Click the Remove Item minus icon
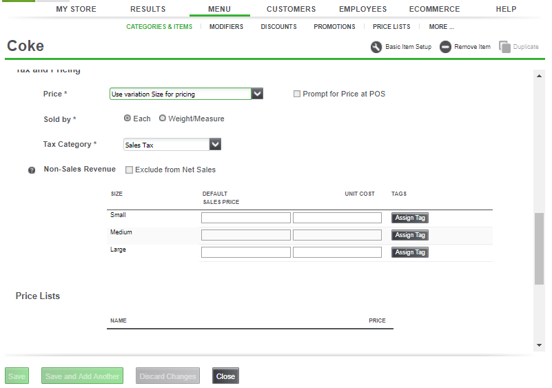This screenshot has height=388, width=552. [445, 47]
